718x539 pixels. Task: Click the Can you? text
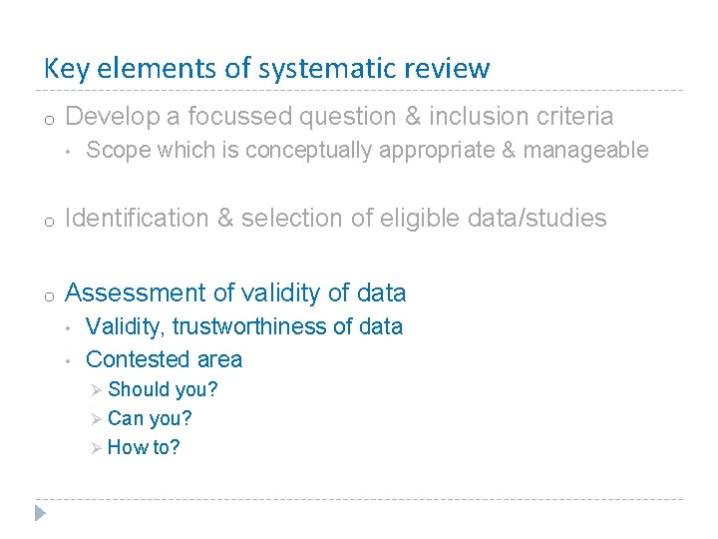click(150, 418)
